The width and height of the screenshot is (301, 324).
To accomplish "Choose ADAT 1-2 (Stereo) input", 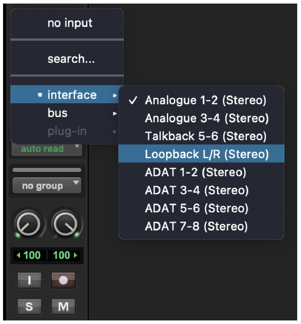I will 201,172.
